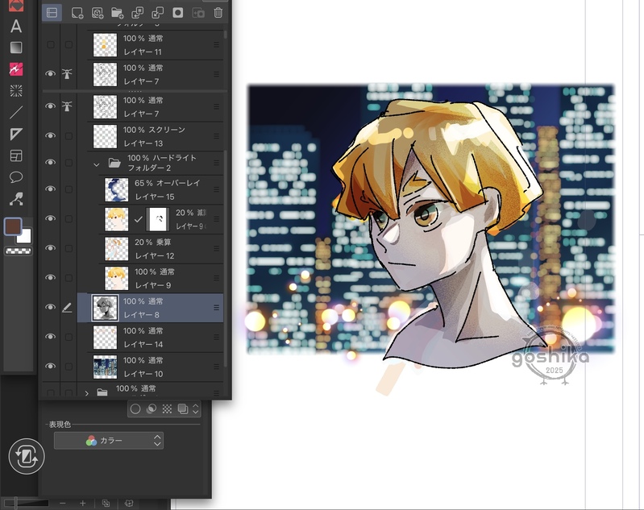This screenshot has width=644, height=510.
Task: Select the レイヤー 8 layer row
Action: (x=151, y=308)
